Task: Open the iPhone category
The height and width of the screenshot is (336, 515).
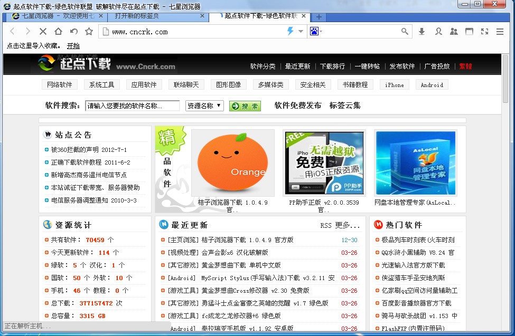Action: coord(395,85)
